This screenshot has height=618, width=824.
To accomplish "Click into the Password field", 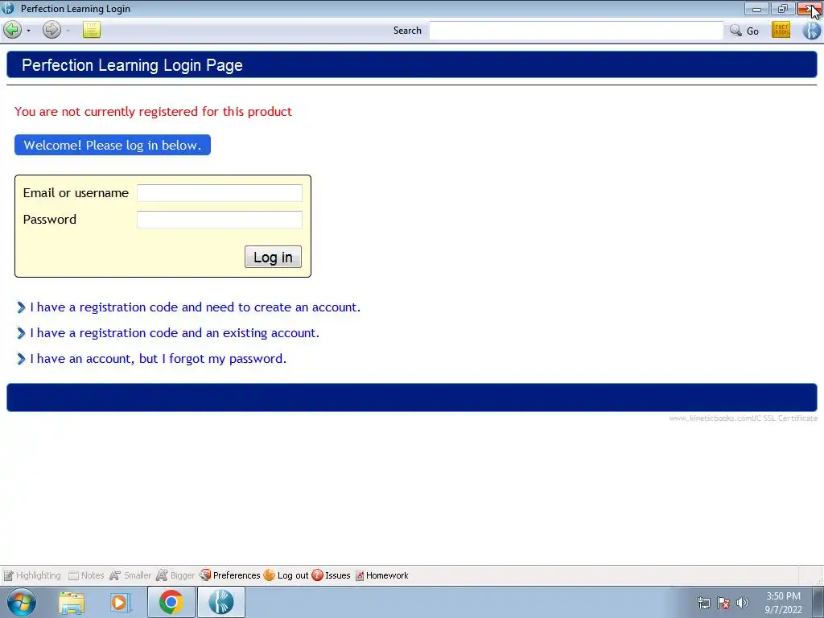I will click(220, 219).
